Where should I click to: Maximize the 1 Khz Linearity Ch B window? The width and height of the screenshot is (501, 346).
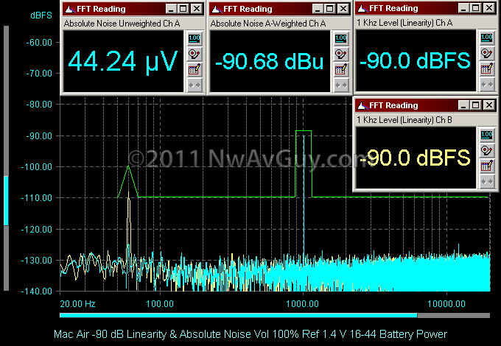pos(476,105)
